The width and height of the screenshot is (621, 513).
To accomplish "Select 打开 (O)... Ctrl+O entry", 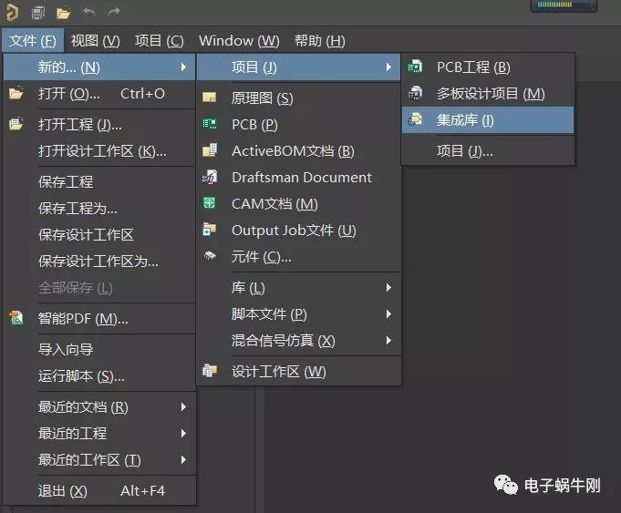I will pos(99,94).
